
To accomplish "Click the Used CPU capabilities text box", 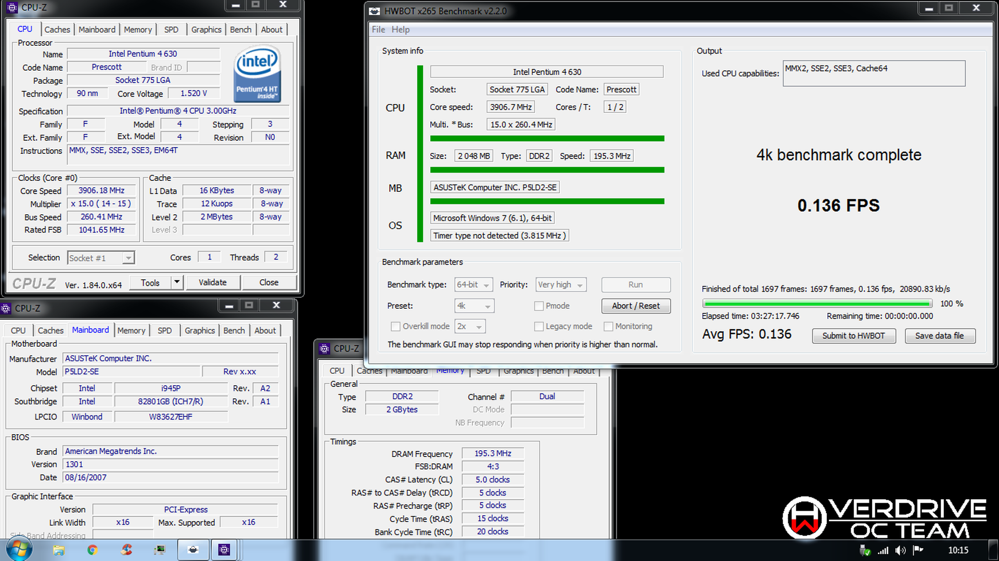I will pos(874,73).
